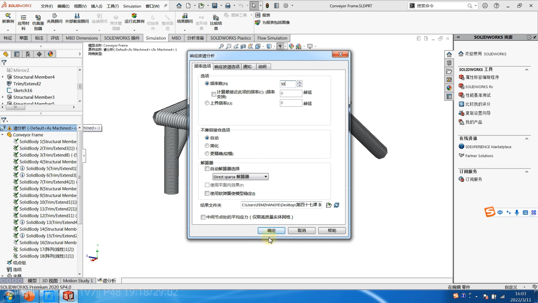This screenshot has height=303, width=538.
Task: Click the Print icon in title toolbar
Action: (x=228, y=6)
